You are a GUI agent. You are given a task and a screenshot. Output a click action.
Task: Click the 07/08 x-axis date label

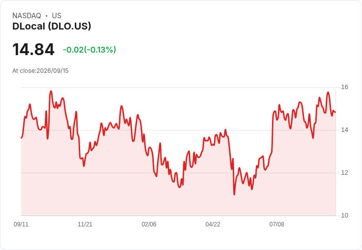(277, 224)
